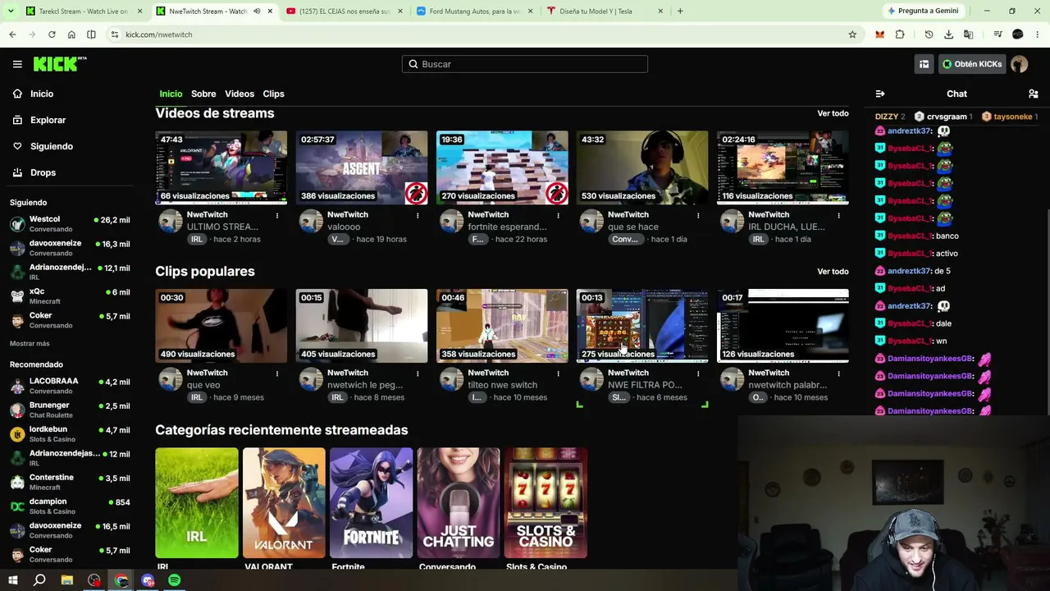Screen dimensions: 1050x591
Task: Open the tab search dropdown arrow
Action: click(x=12, y=11)
